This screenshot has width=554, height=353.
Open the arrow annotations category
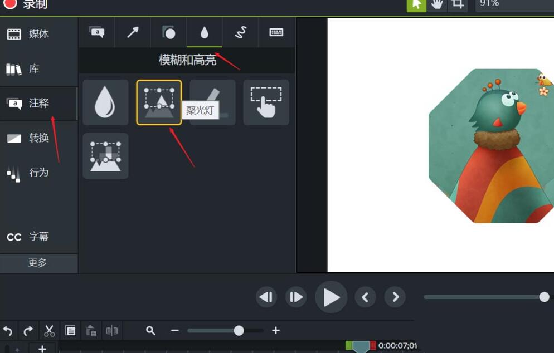133,32
